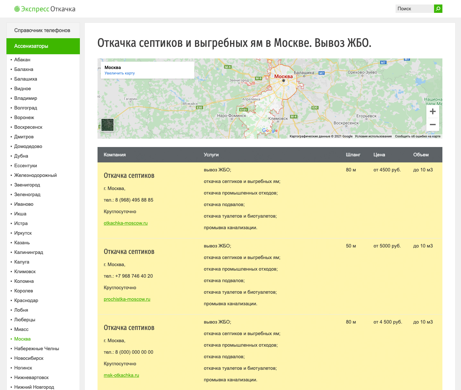This screenshot has height=390, width=461.
Task: Click Сообщить об ошибке на карте
Action: [x=418, y=136]
